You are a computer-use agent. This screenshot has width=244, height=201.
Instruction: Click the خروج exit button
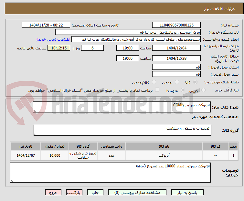click(x=53, y=193)
